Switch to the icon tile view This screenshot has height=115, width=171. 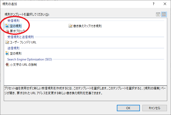pos(164,14)
